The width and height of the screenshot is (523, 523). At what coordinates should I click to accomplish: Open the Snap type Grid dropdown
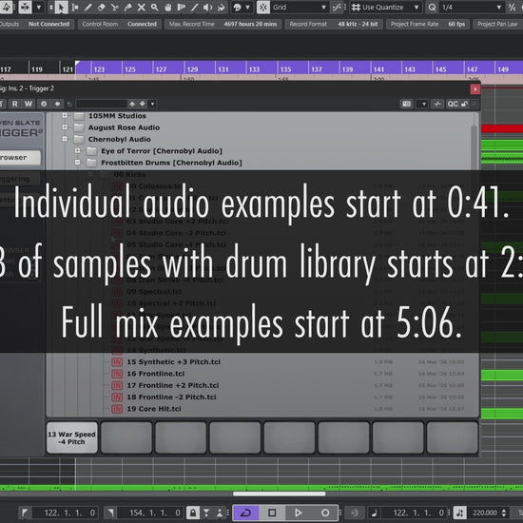300,7
